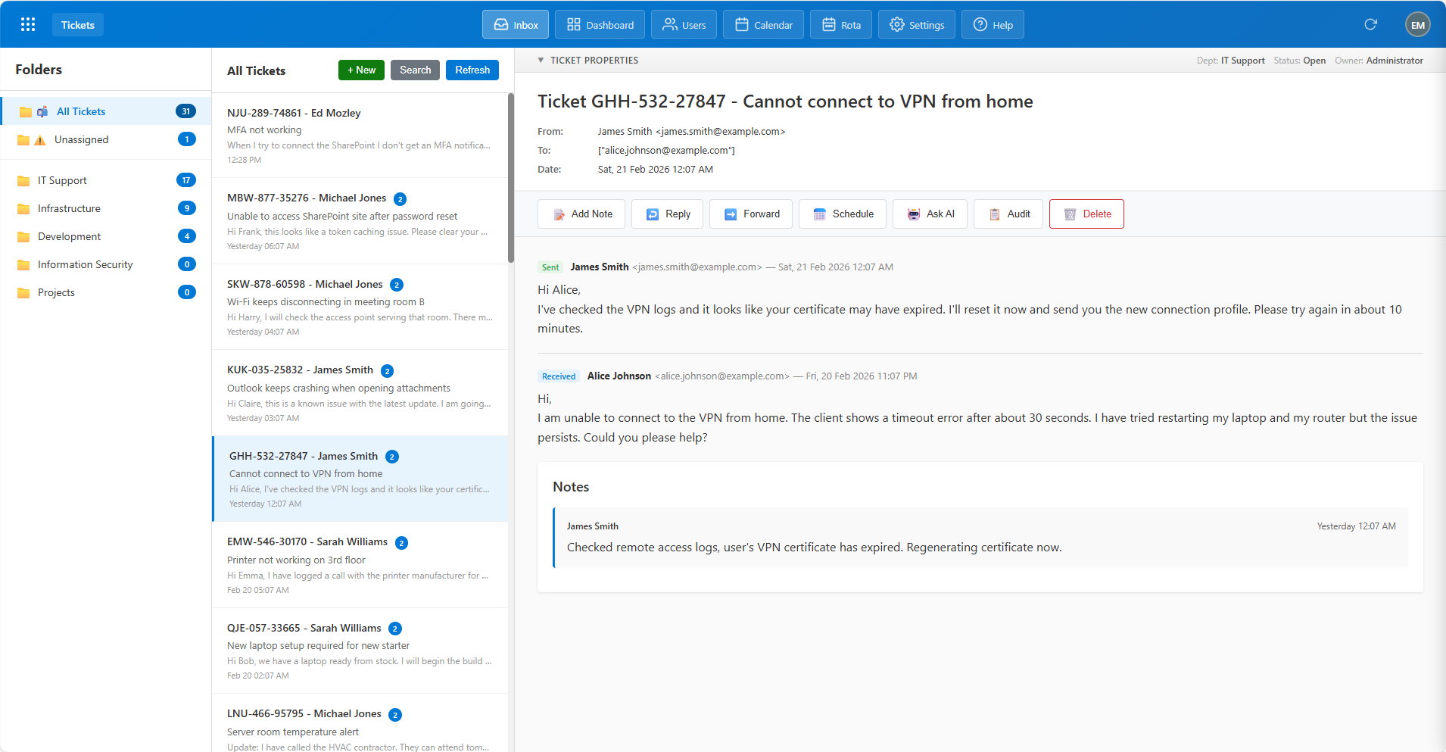The image size is (1446, 752).
Task: Click the Ask AI robot icon
Action: pyautogui.click(x=914, y=214)
